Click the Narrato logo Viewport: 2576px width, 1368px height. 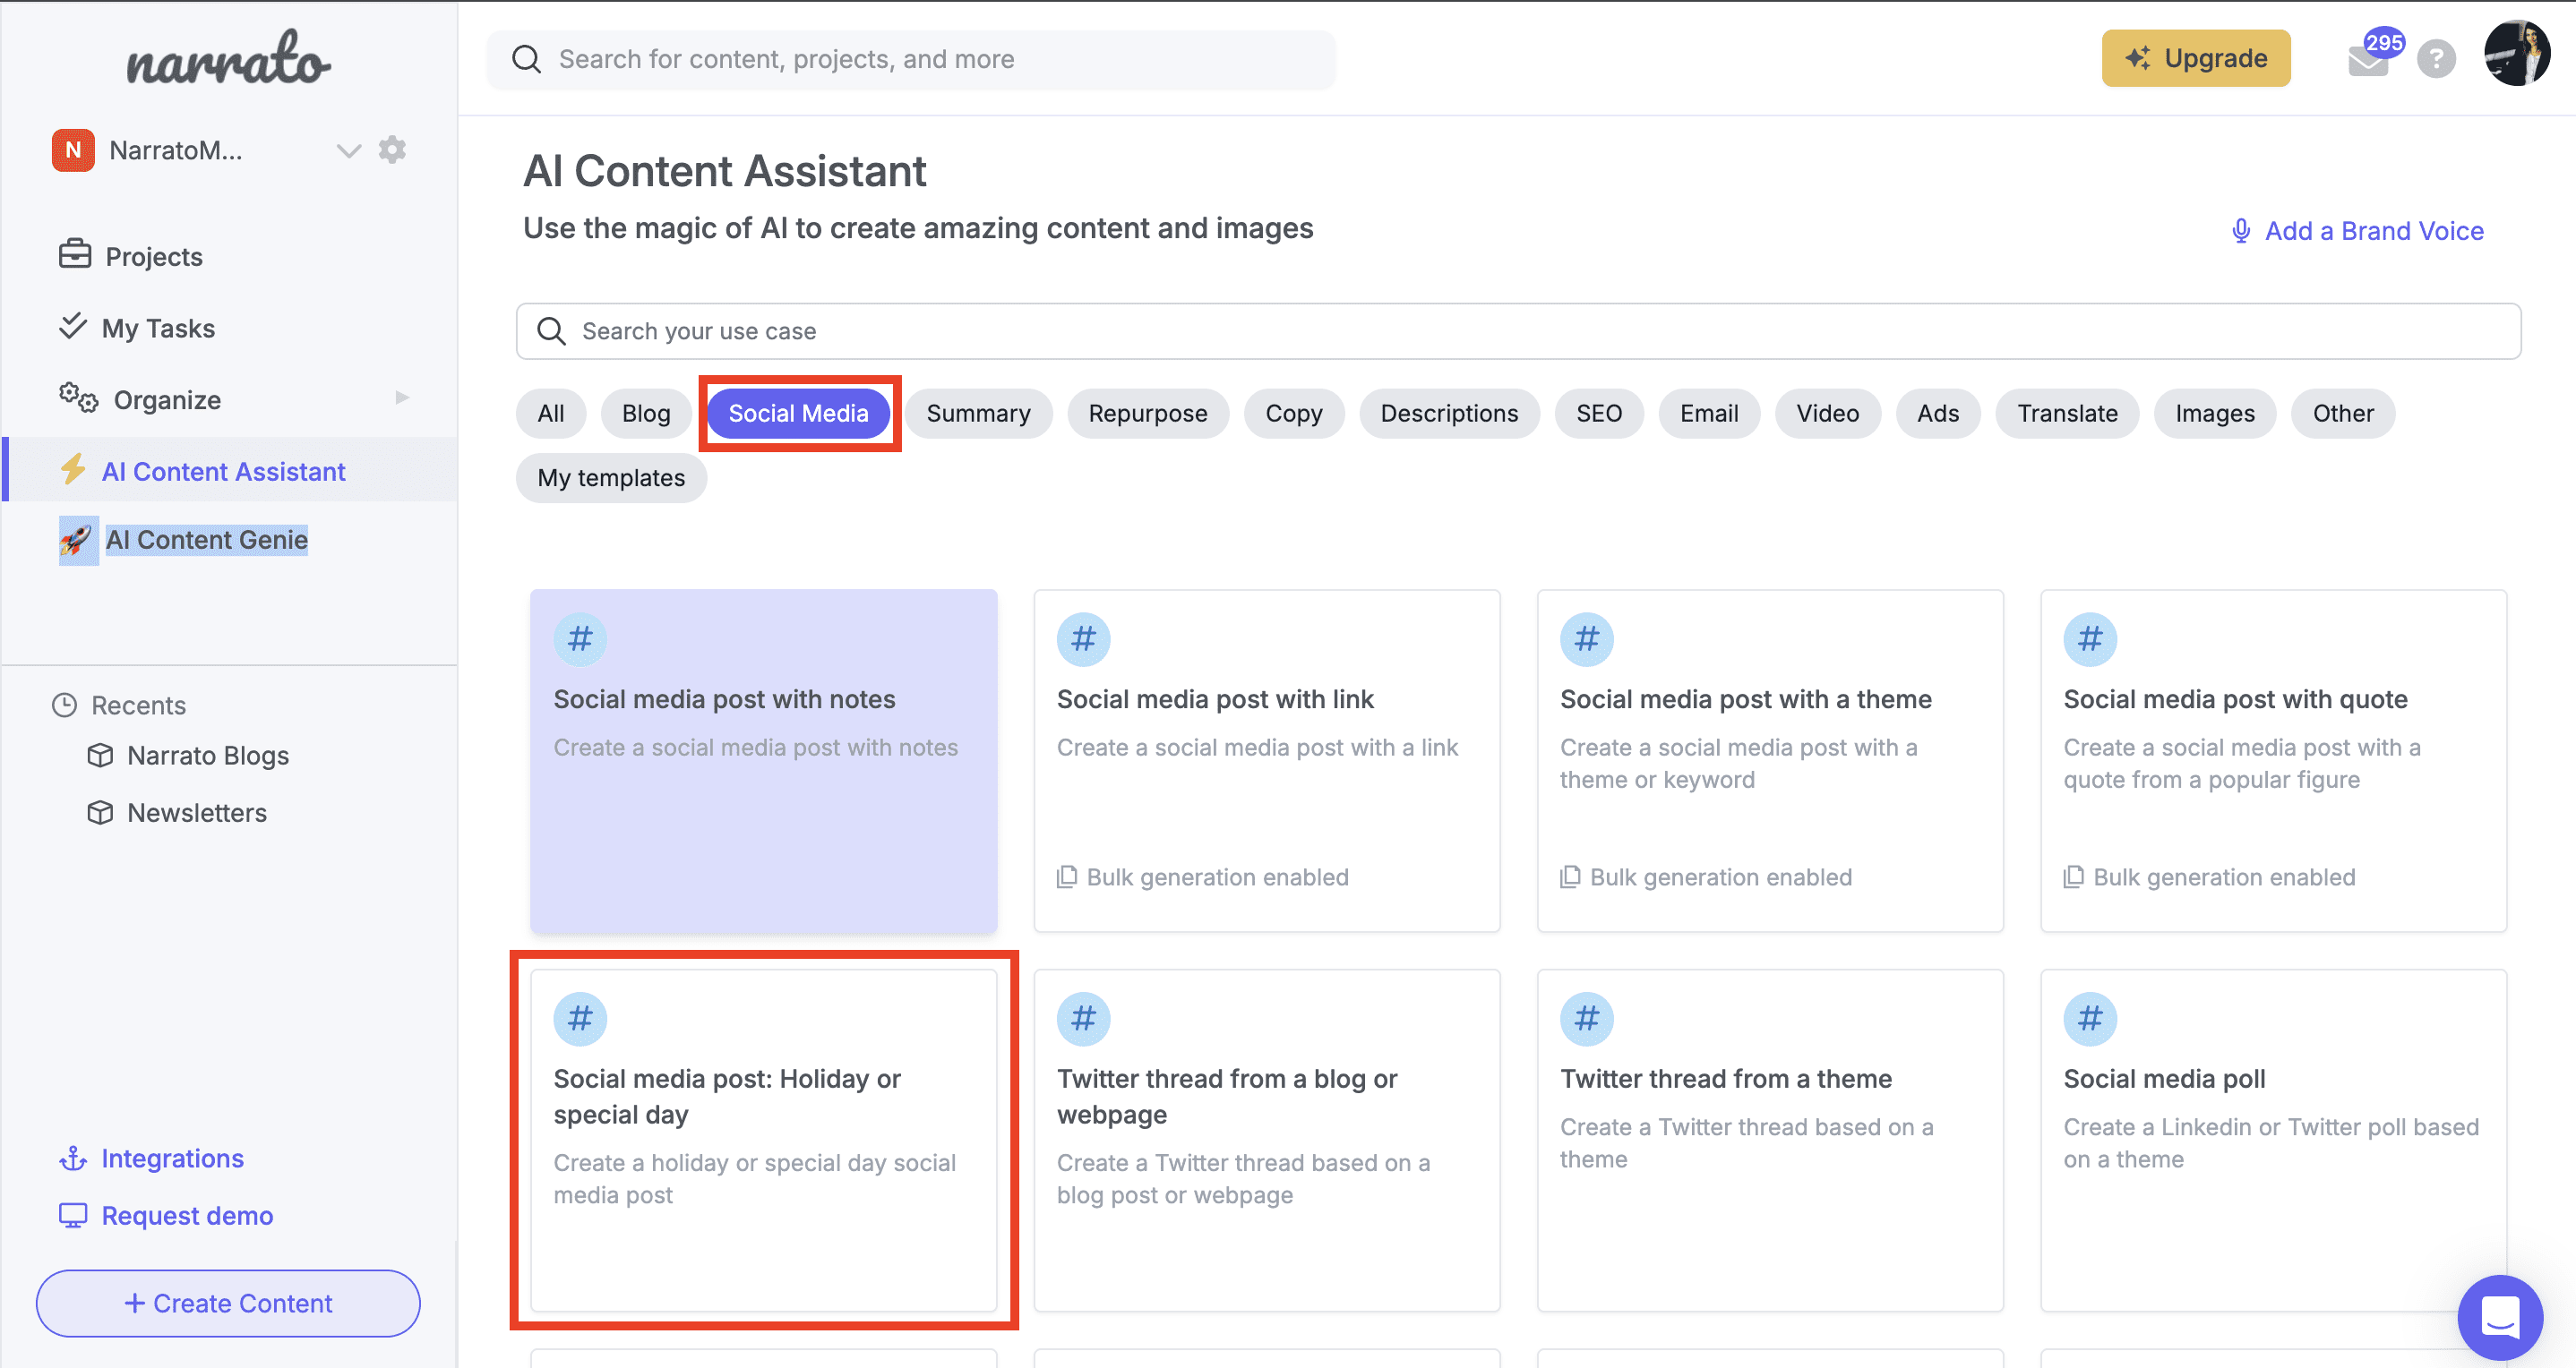pyautogui.click(x=228, y=58)
